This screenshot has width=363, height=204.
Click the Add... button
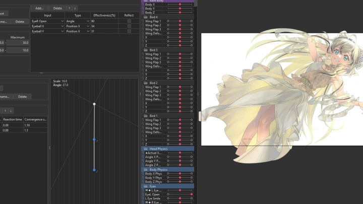point(39,8)
